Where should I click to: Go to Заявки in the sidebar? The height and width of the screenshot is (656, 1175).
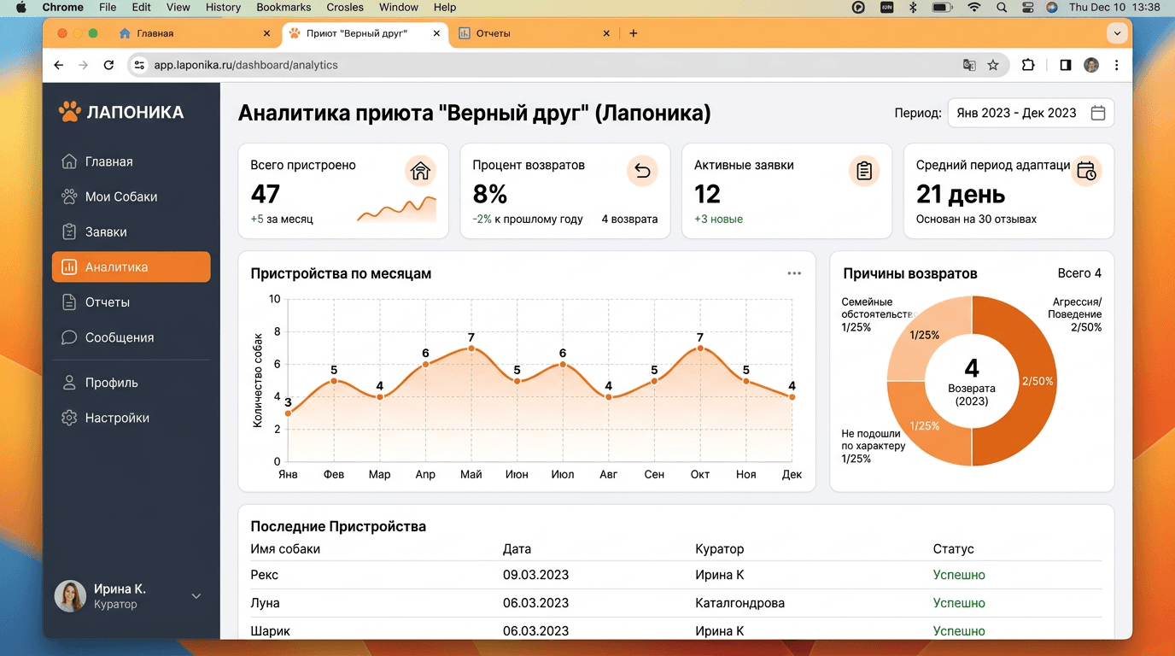[131, 231]
